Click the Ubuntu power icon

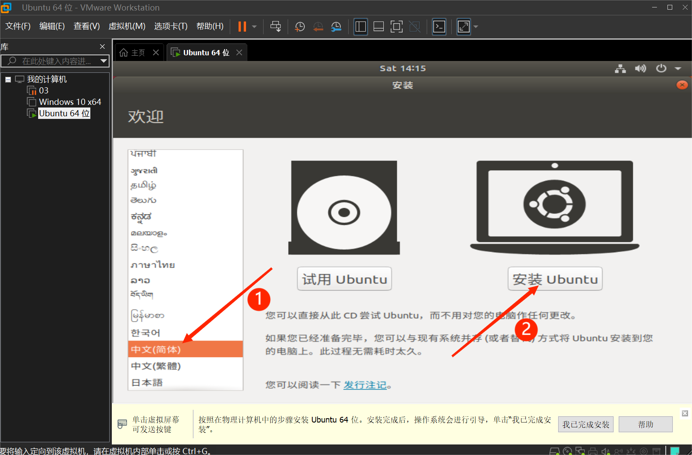click(661, 68)
